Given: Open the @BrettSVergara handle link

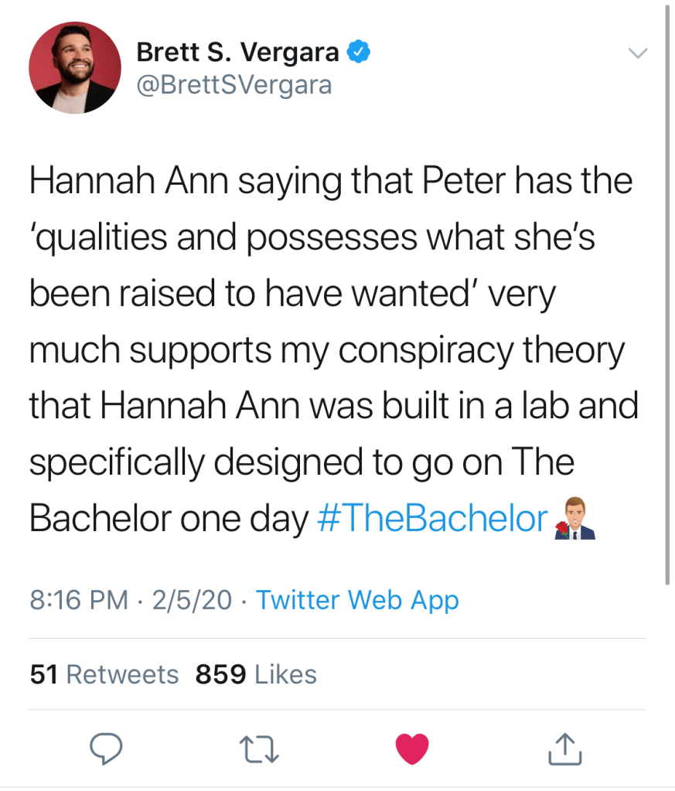Looking at the screenshot, I should (x=234, y=84).
